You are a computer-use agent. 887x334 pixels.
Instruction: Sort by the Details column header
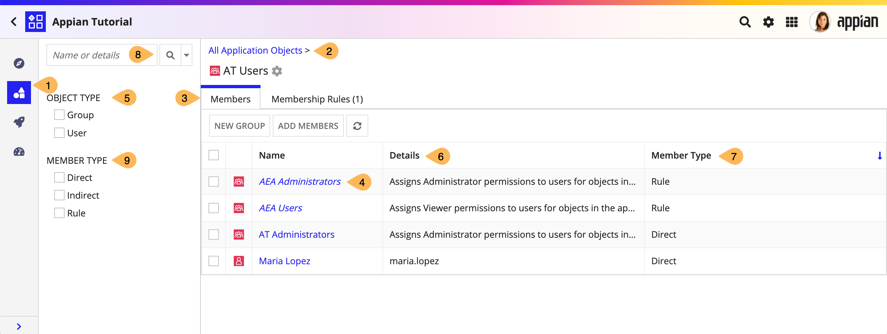click(x=404, y=155)
